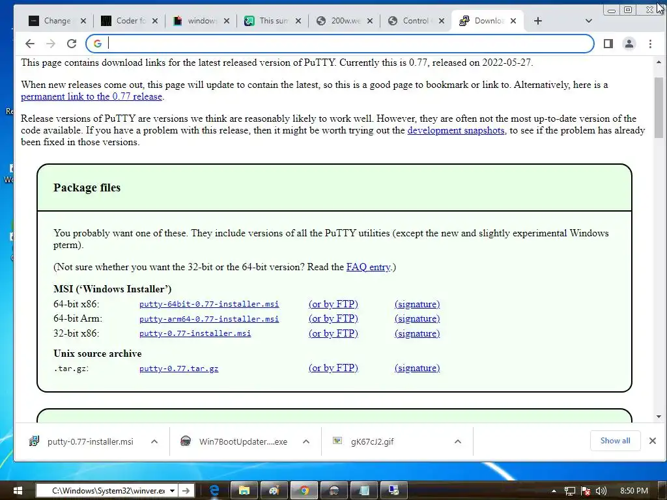Viewport: 667px width, 500px height.
Task: Click '(or by FTP)' for 64-bit Arm
Action: pyautogui.click(x=333, y=318)
